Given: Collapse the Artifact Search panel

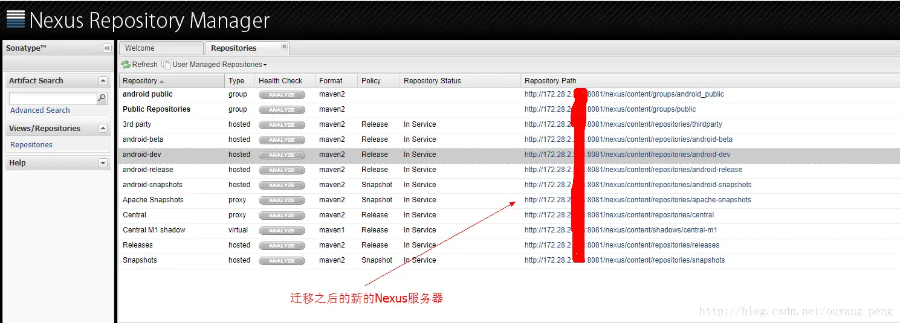Looking at the screenshot, I should 103,80.
